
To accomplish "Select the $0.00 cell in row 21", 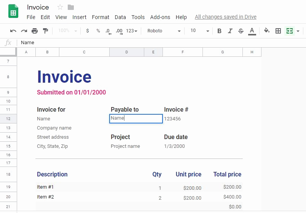I will (x=235, y=207).
